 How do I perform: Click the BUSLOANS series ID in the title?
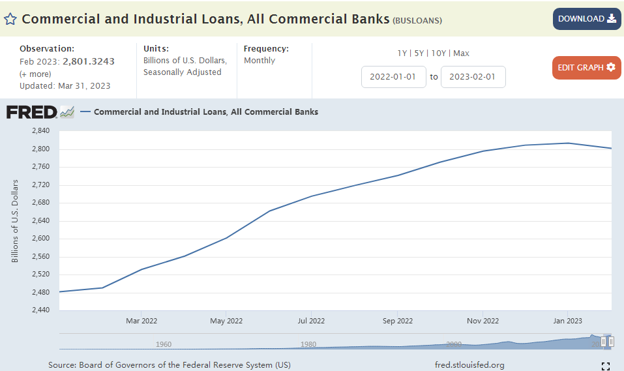[417, 20]
